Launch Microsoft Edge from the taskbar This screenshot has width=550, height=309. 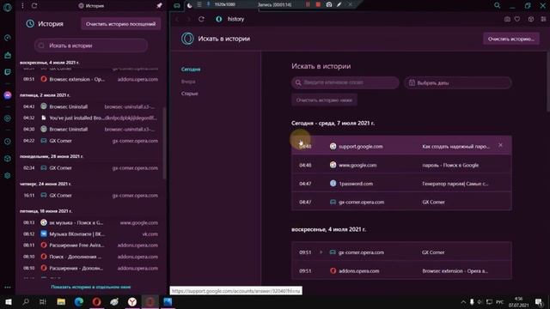click(x=79, y=301)
